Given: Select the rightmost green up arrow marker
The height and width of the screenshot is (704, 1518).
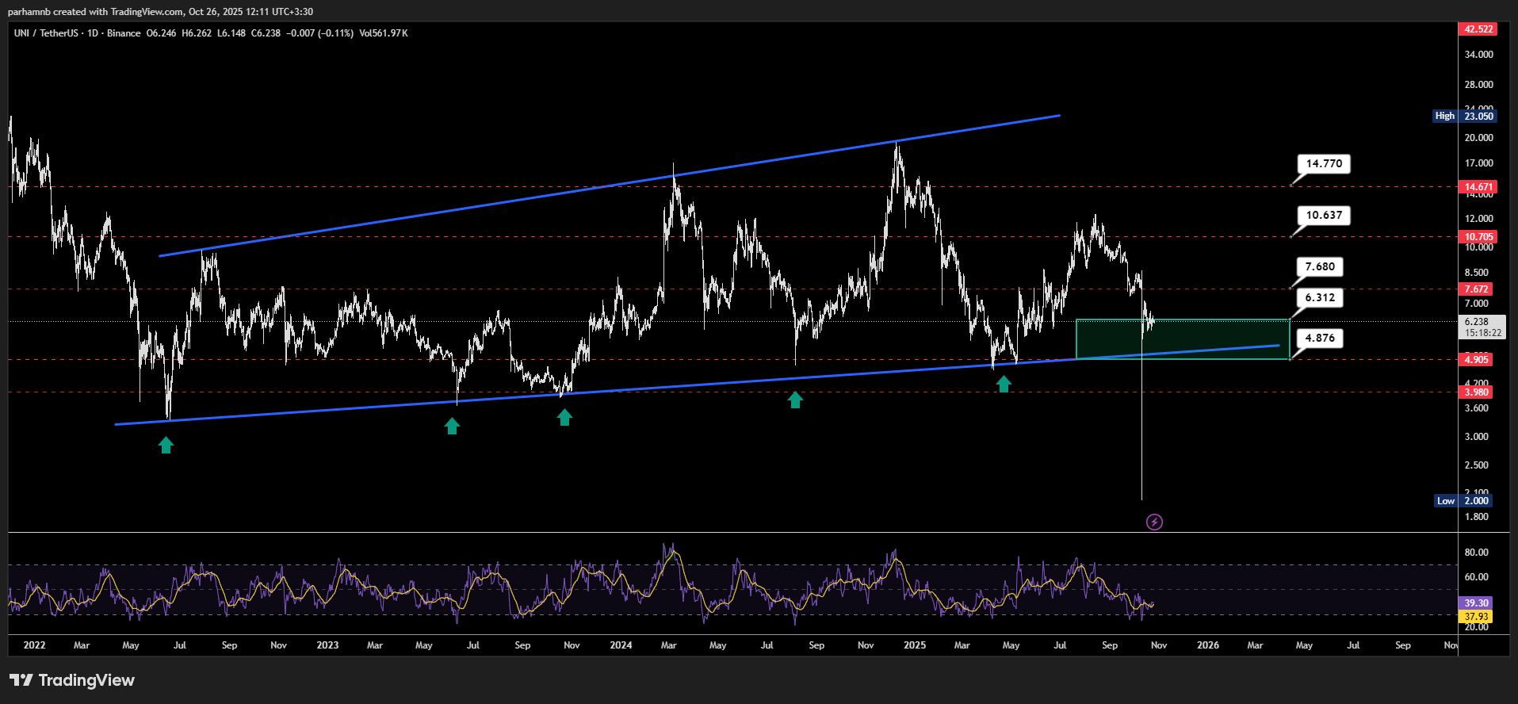Looking at the screenshot, I should pos(1004,385).
